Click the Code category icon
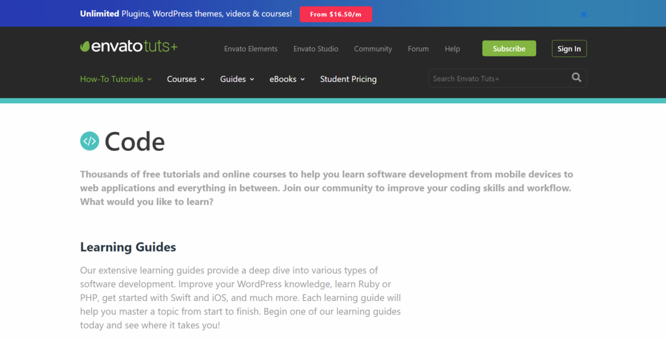The height and width of the screenshot is (340, 666). click(90, 141)
